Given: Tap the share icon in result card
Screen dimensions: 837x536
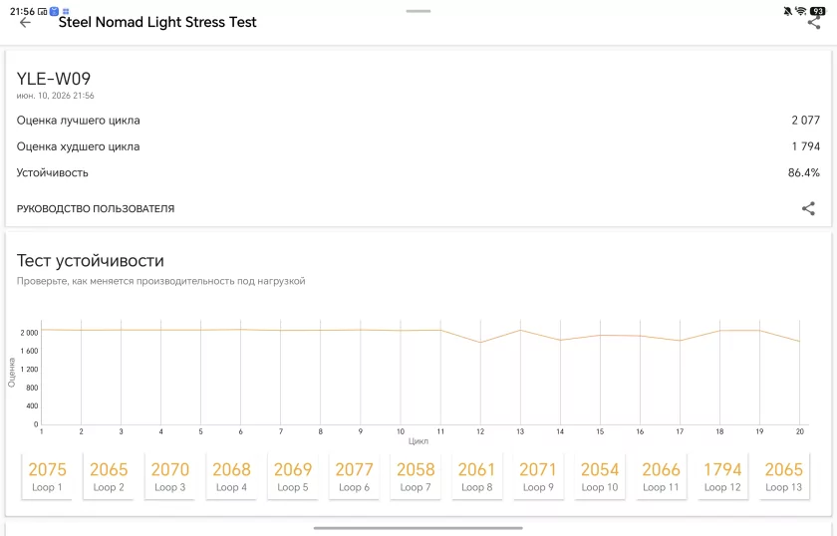Looking at the screenshot, I should tap(808, 209).
